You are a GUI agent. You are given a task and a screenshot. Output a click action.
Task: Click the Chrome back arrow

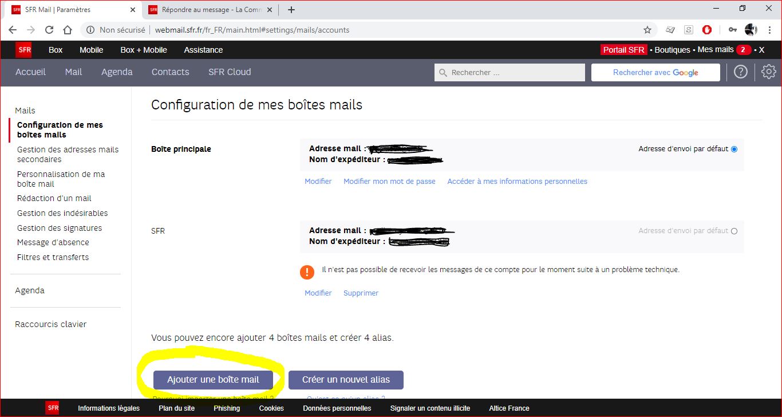(13, 30)
